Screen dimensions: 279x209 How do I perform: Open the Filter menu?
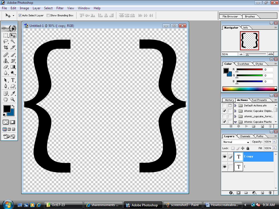(60, 8)
